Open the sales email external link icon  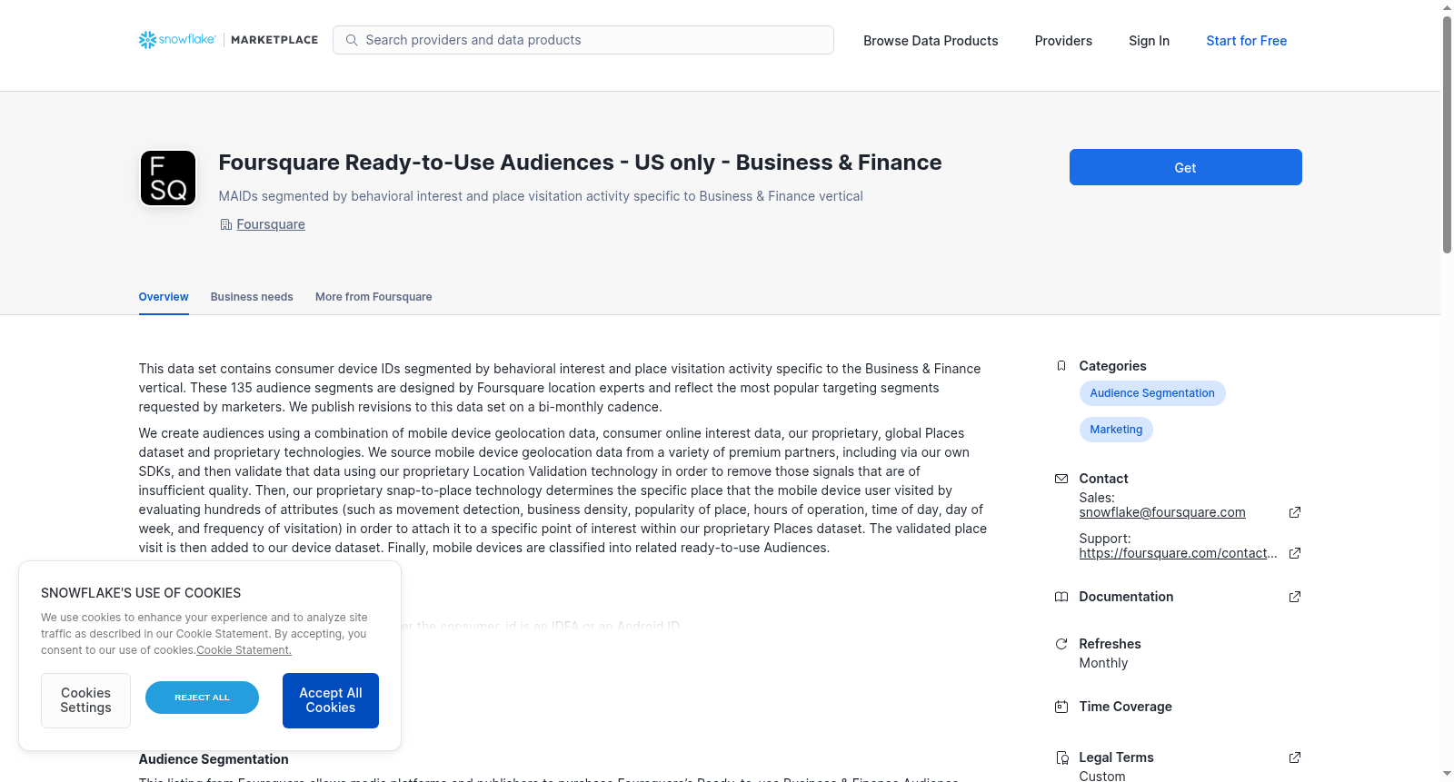coord(1295,512)
